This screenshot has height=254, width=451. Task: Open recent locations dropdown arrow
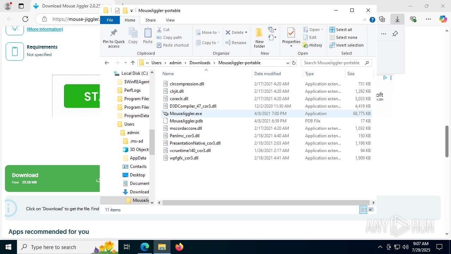click(125, 63)
